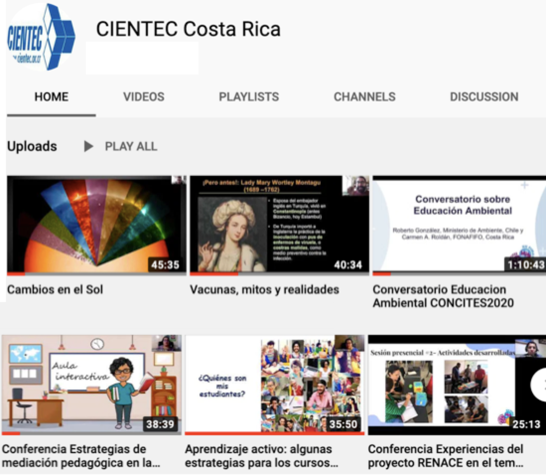Click the PLAY ALL button text
Screen dimensions: 546x475
(131, 147)
